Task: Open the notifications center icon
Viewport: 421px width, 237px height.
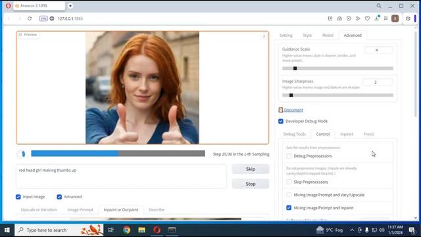Action: coord(412,230)
